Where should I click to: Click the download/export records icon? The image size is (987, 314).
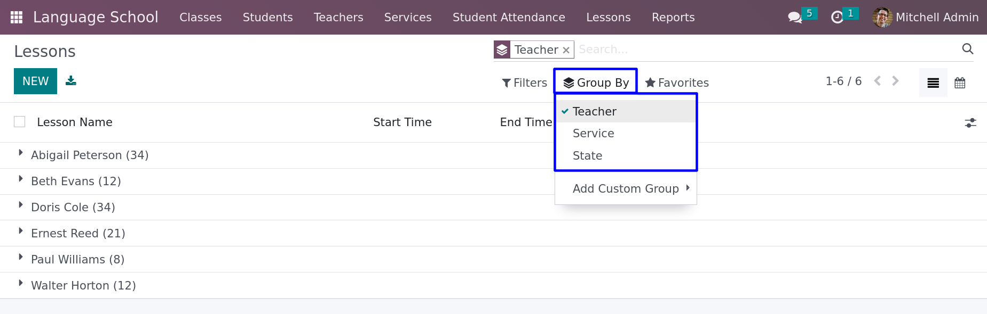coord(71,81)
